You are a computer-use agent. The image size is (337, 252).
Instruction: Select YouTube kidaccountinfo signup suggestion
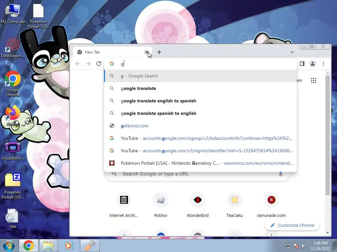[x=200, y=138]
